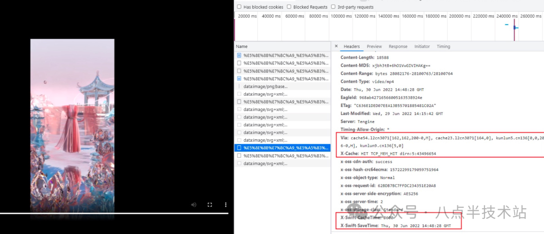Select the highlighted %E5%8E%8B request row
Image resolution: width=544 pixels, height=234 pixels.
(x=283, y=148)
